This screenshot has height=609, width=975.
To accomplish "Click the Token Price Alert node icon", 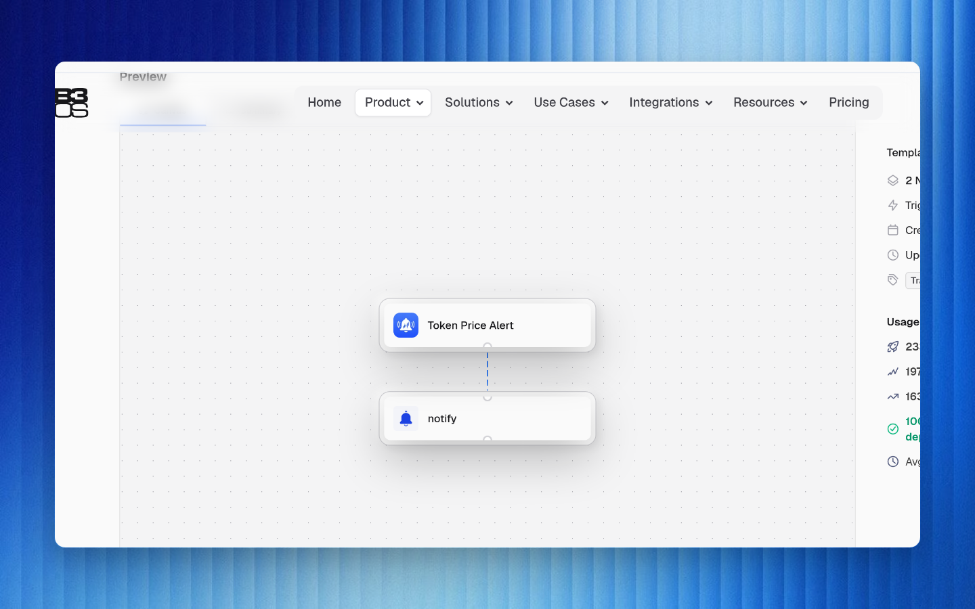I will tap(406, 325).
